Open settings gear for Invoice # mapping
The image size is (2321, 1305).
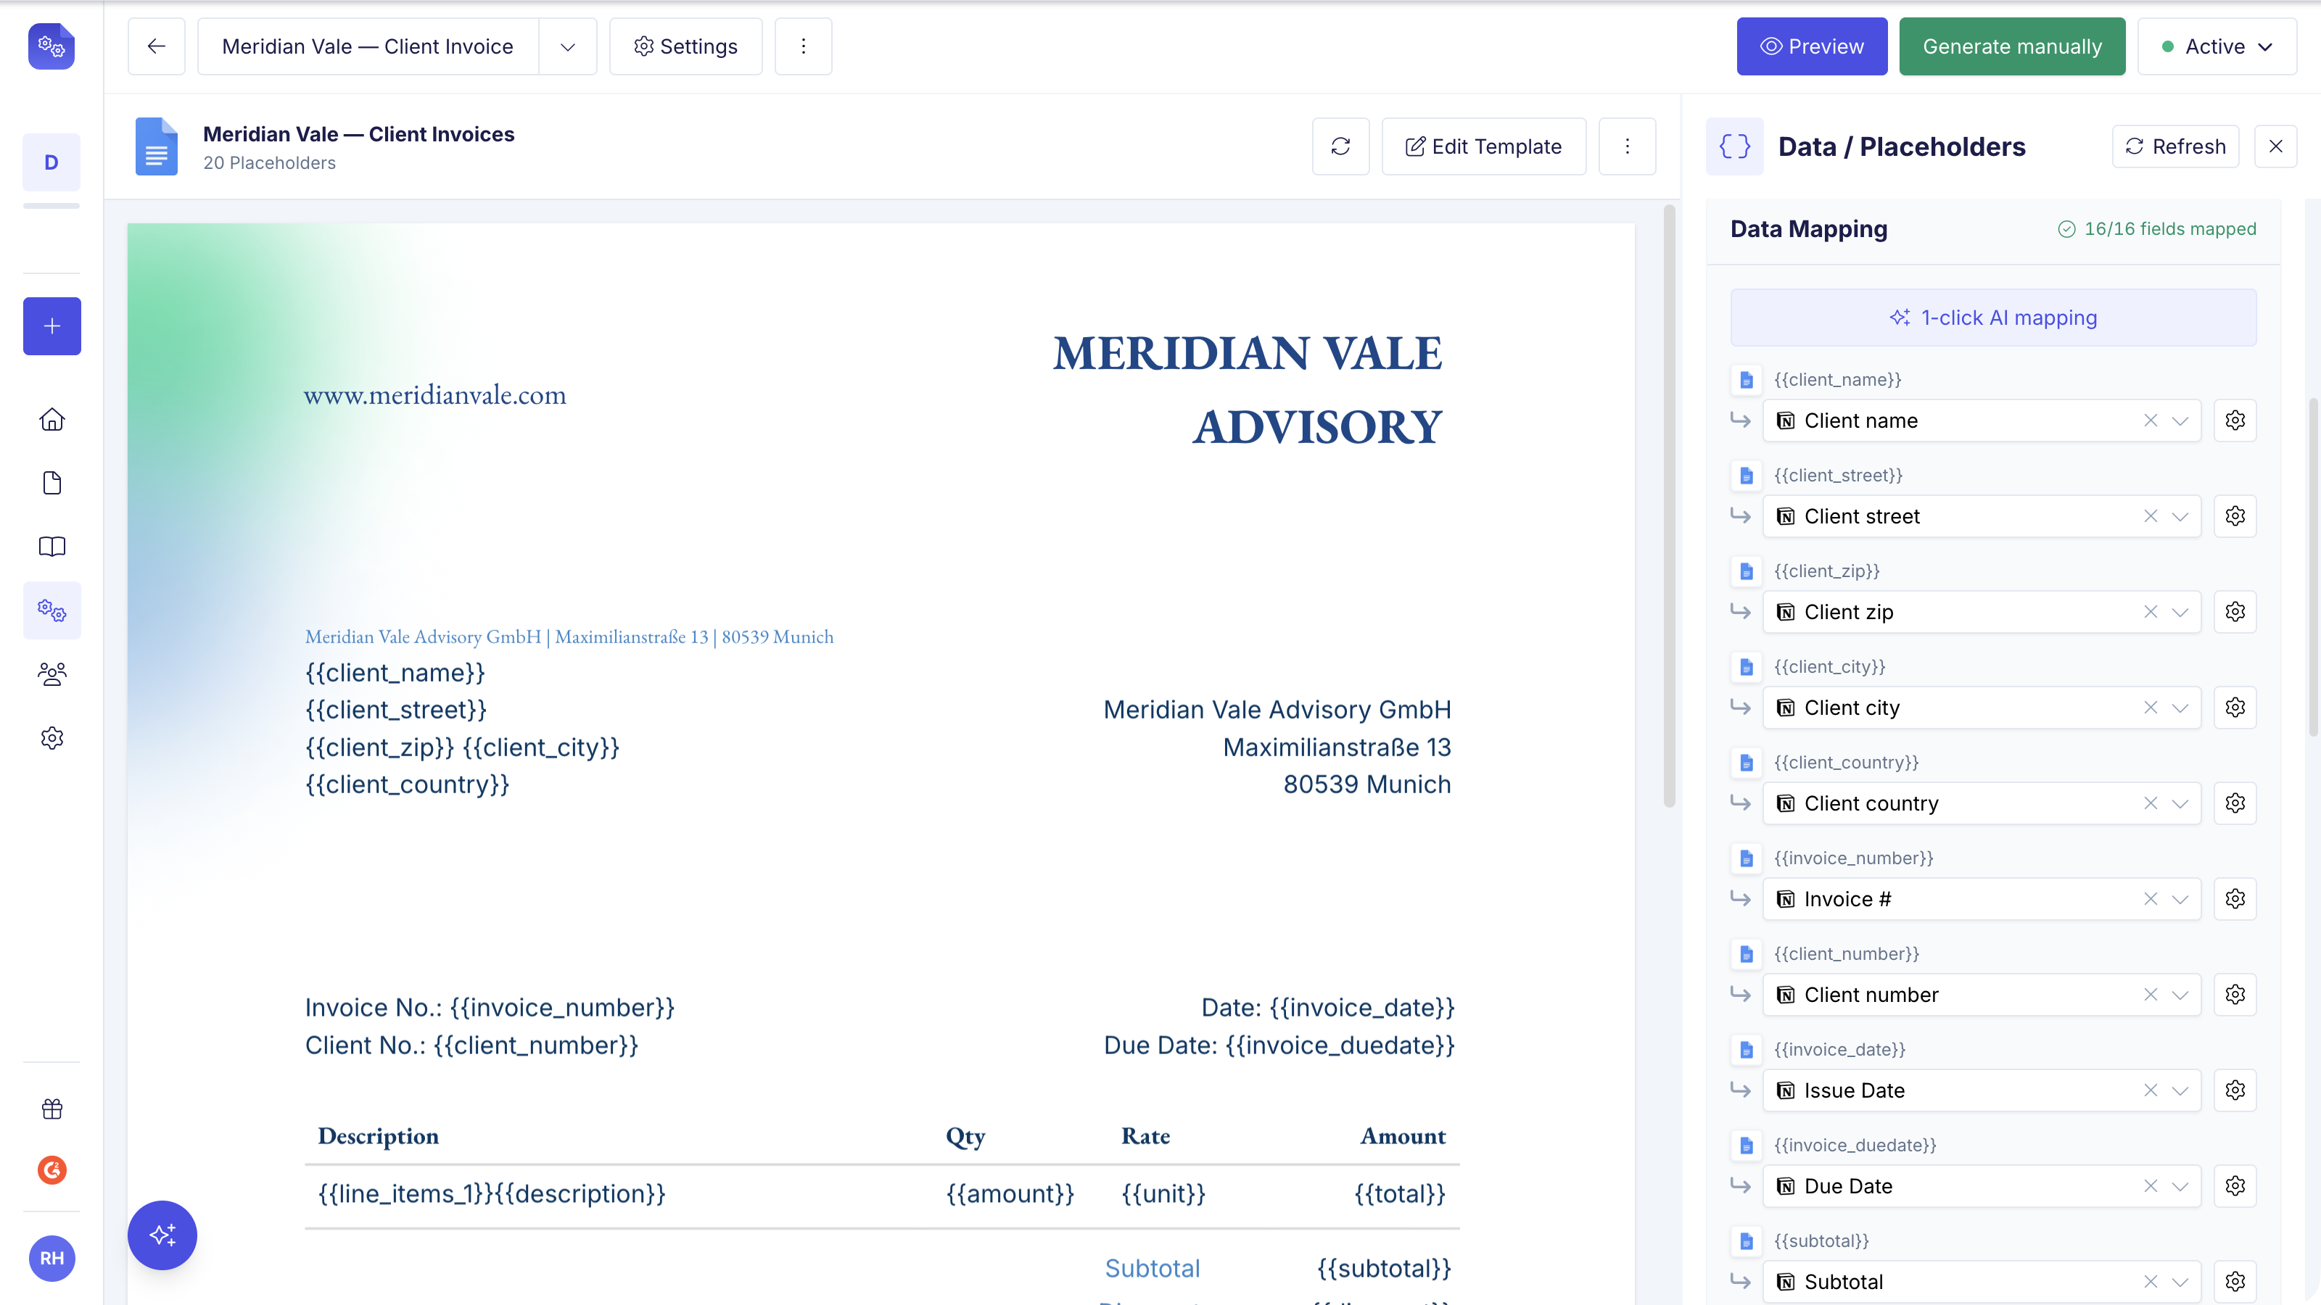tap(2235, 899)
